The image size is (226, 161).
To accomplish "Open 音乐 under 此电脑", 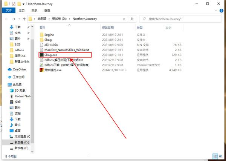I will [x=18, y=125].
